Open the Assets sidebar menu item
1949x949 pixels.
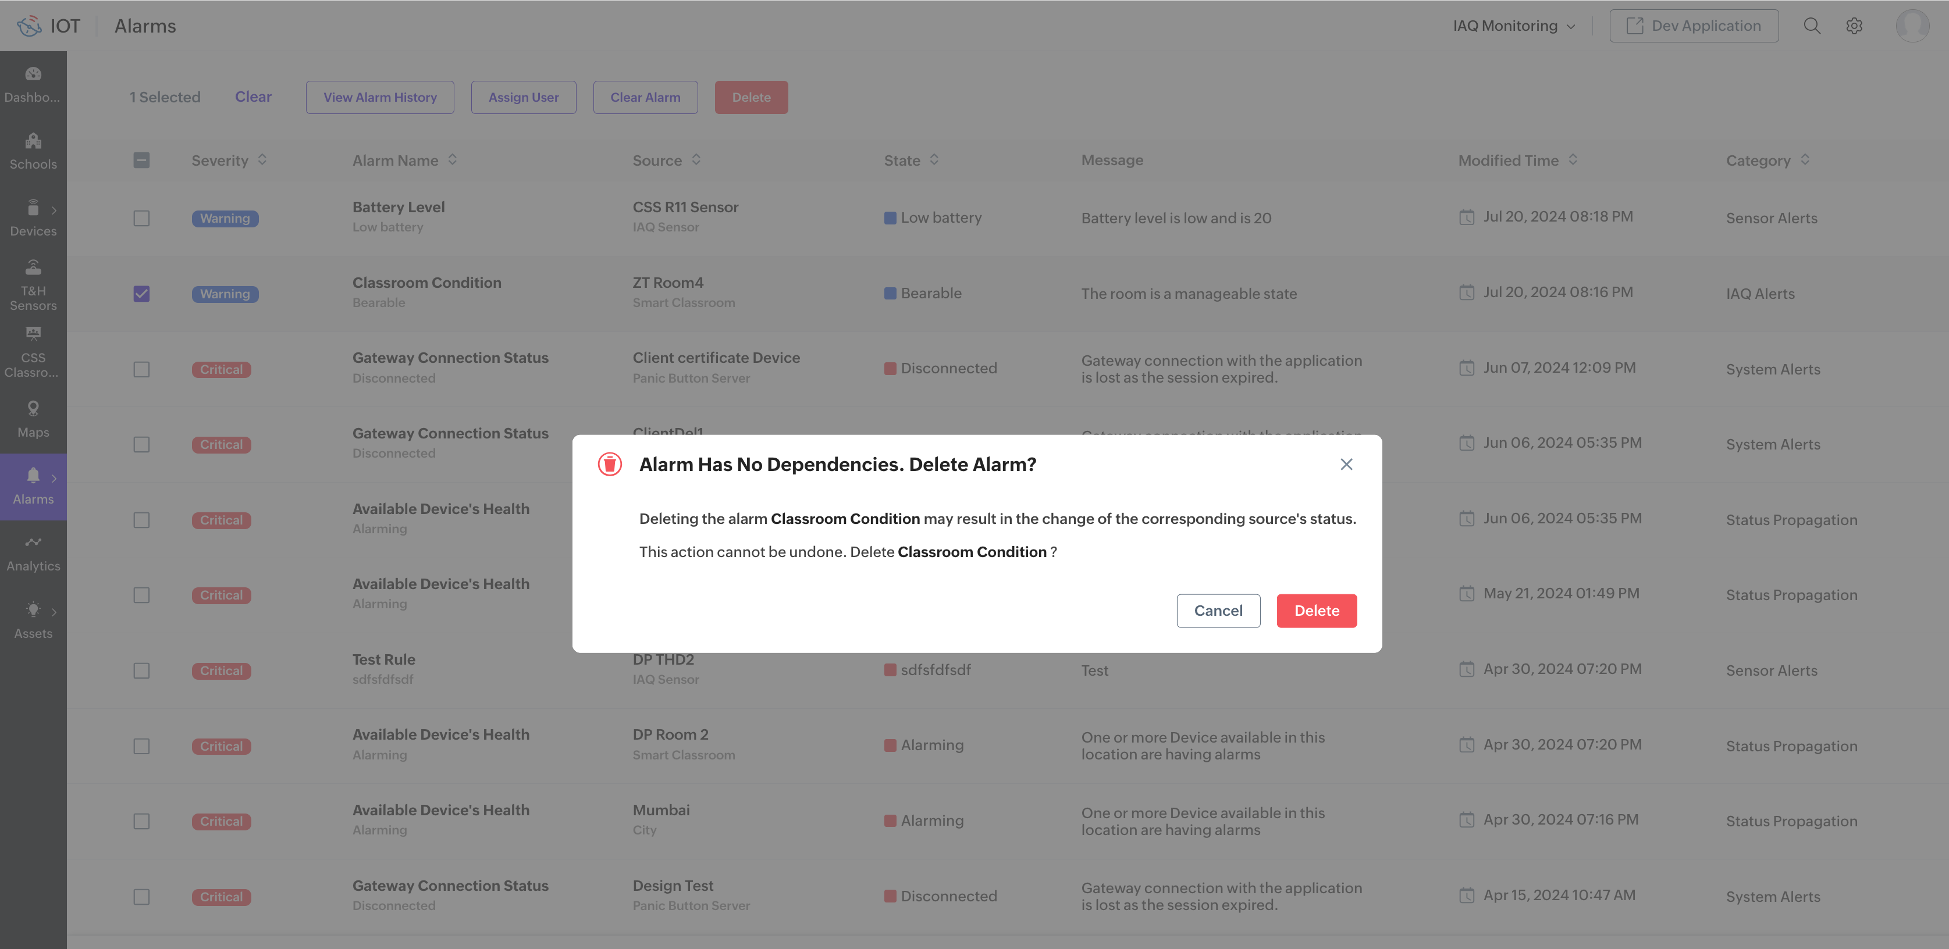pyautogui.click(x=33, y=619)
